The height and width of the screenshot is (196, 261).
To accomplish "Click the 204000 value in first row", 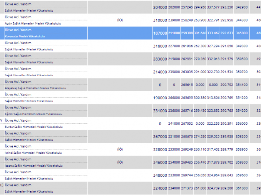I will (160, 7).
